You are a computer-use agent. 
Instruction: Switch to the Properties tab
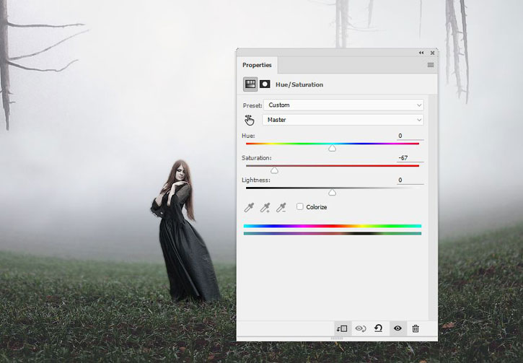[257, 65]
